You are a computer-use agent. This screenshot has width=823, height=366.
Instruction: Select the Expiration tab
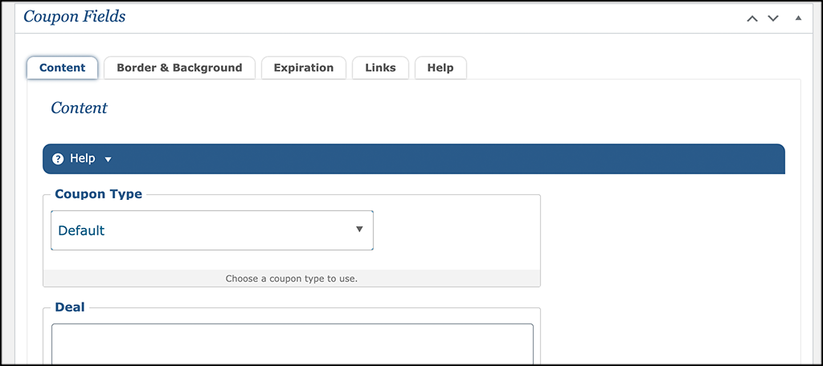(x=303, y=68)
